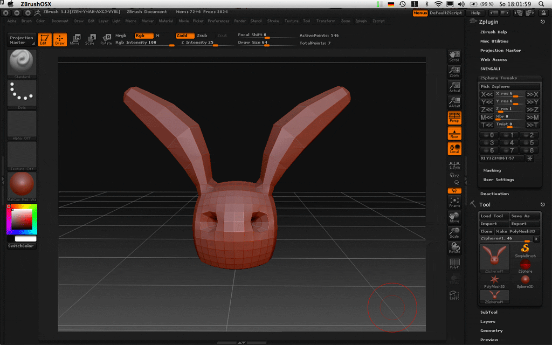Toggle the Floor grid button
The height and width of the screenshot is (345, 552).
point(454,133)
